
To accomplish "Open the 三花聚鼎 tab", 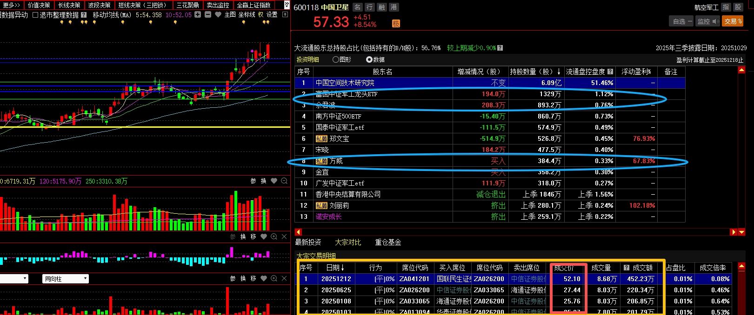I will pos(188,5).
